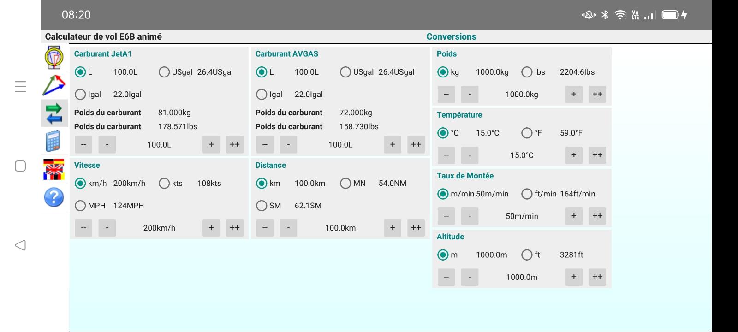The width and height of the screenshot is (738, 332).
Task: Decrease AVGAS fuel with - button
Action: [288, 144]
